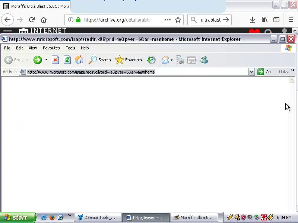Open the Favorites menu
Viewport: 298px width, 223px height.
51,48
